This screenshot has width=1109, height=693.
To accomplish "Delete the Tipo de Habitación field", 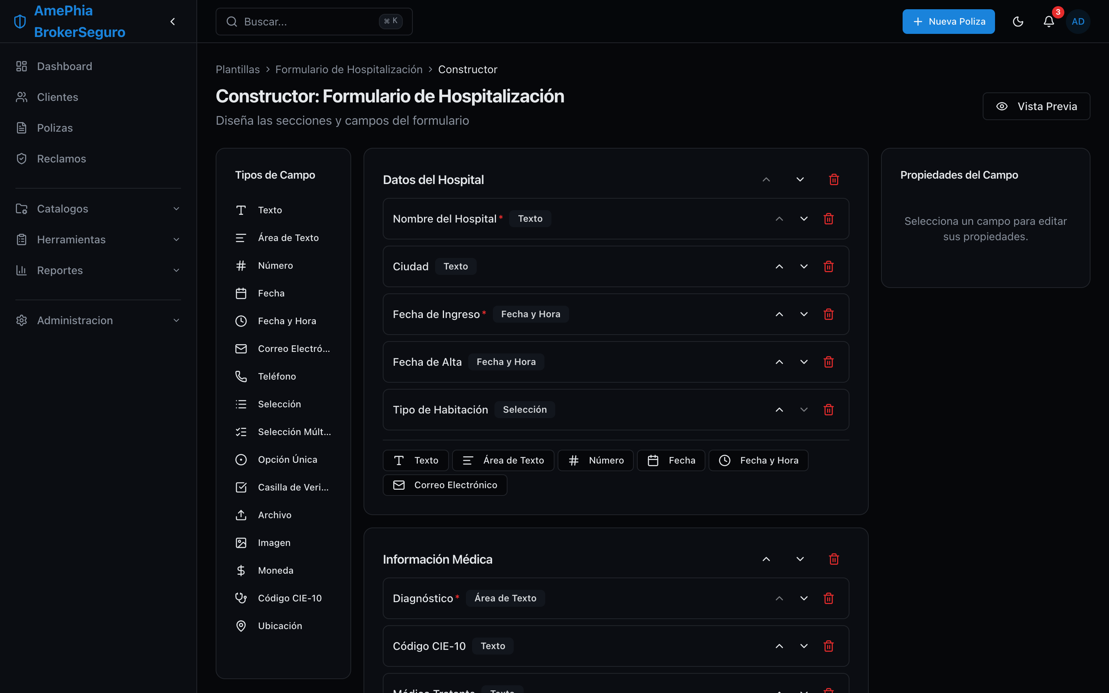I will [x=828, y=410].
